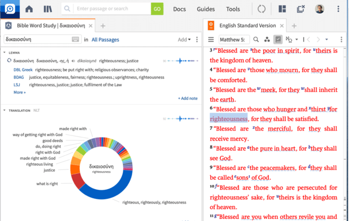
Task: Toggle the highlighted inline search checkbox icon
Action: (x=278, y=39)
